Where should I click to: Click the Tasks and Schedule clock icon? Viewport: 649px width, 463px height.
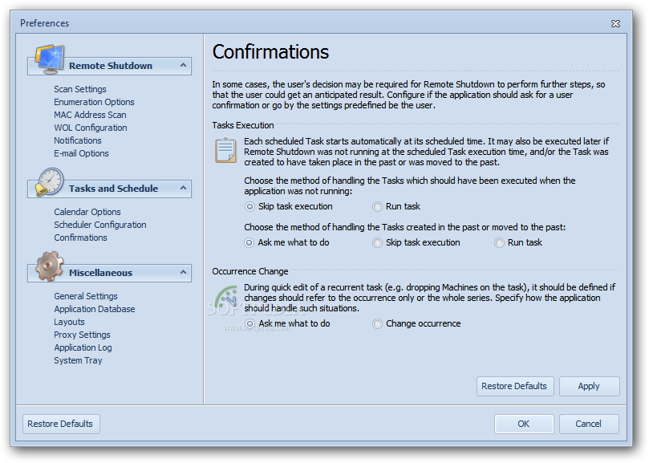pyautogui.click(x=50, y=182)
